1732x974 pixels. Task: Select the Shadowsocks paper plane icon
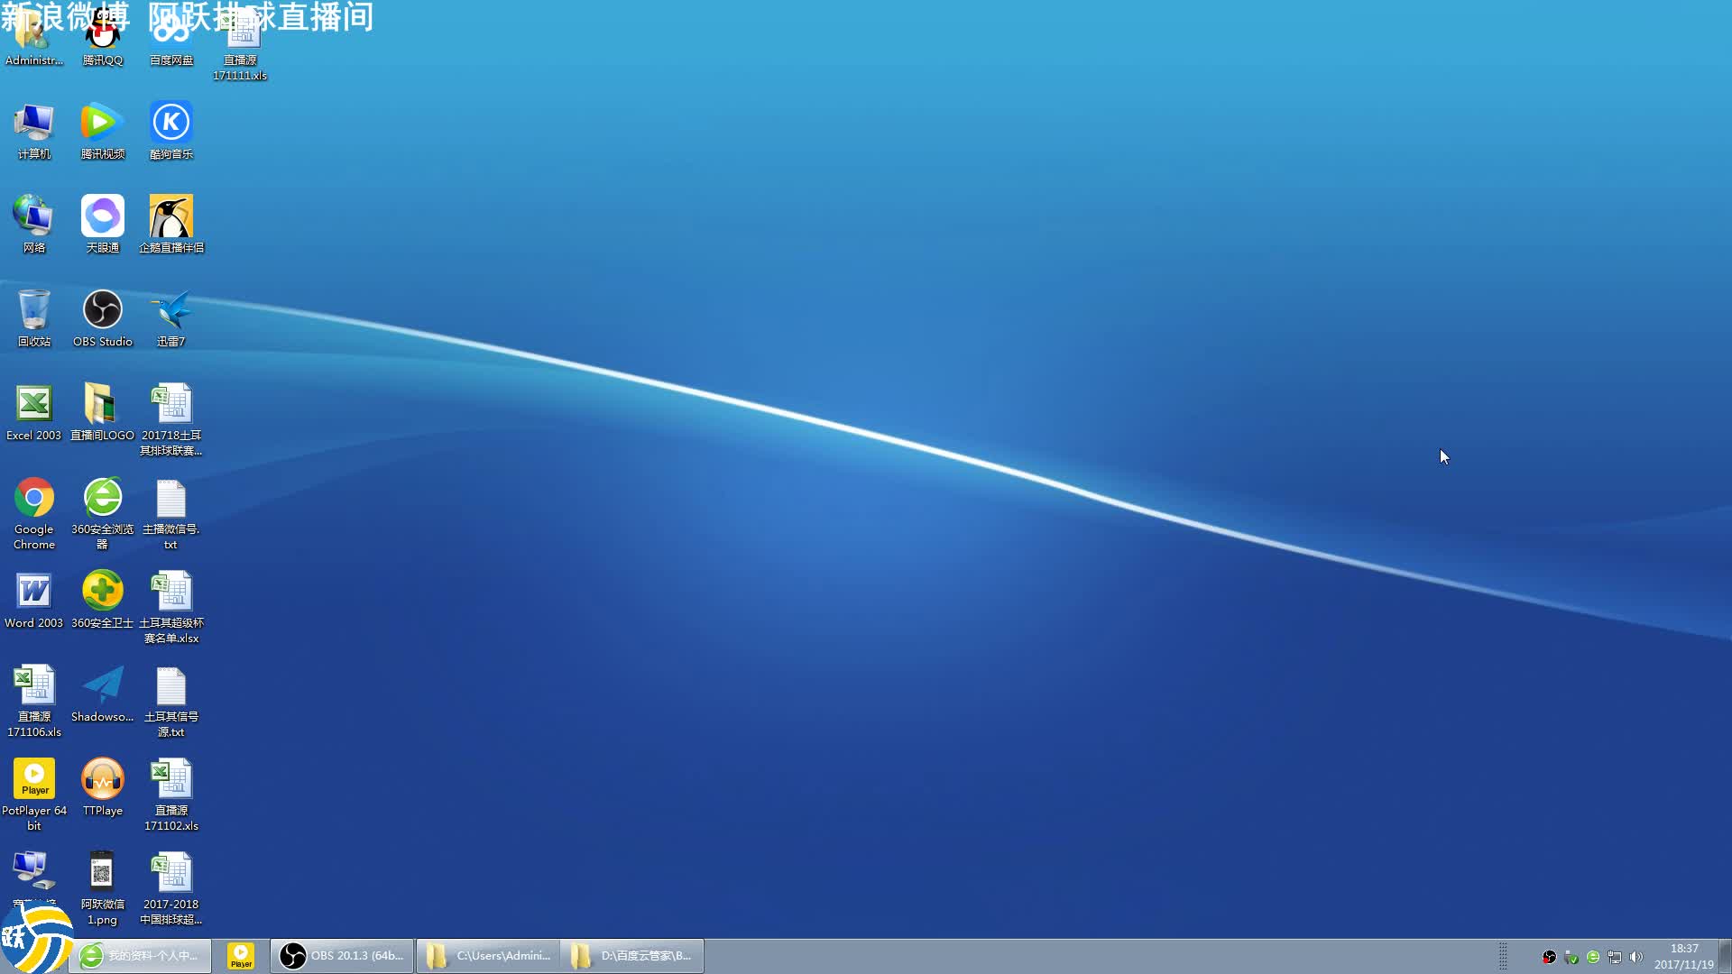(102, 685)
